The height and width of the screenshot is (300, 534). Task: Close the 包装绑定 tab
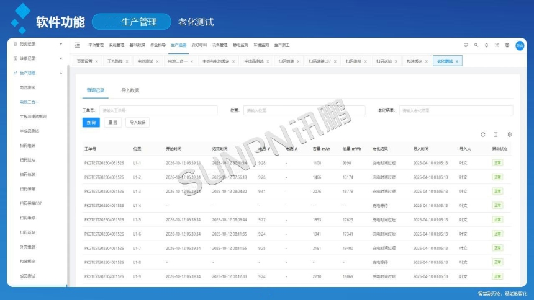point(427,61)
